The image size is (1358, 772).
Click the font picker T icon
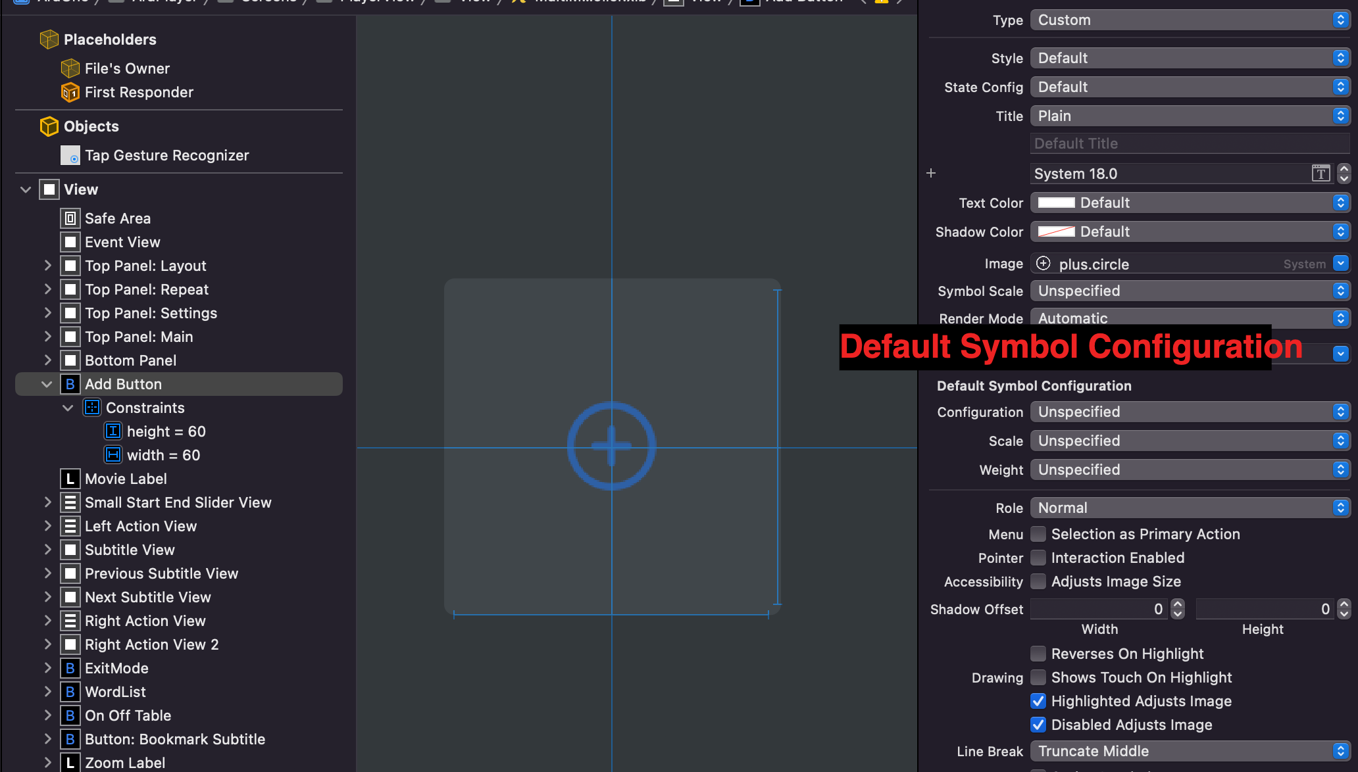coord(1320,174)
